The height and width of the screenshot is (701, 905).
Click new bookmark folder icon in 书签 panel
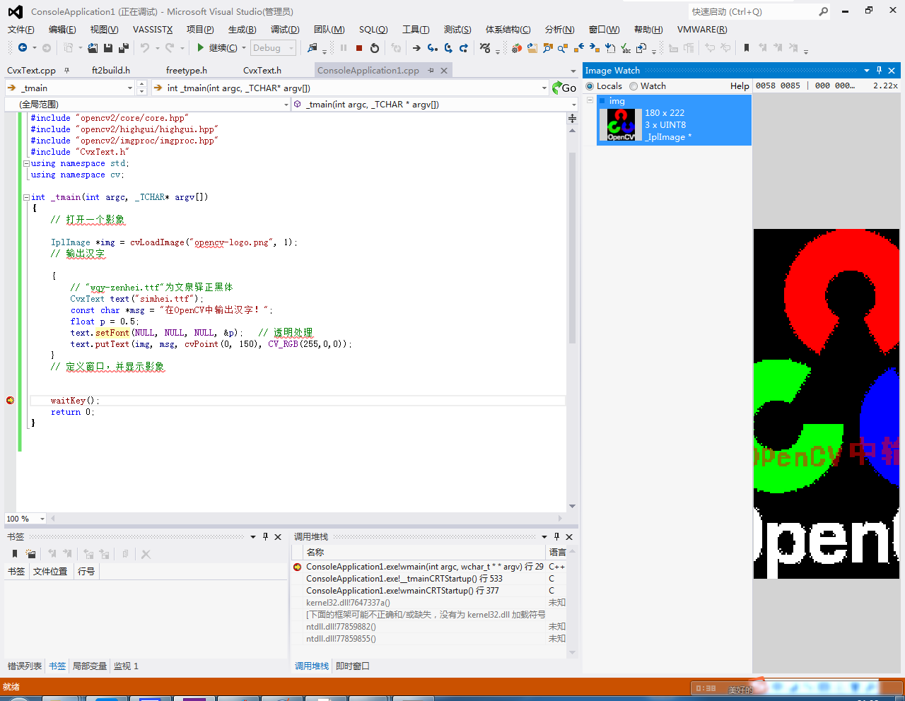click(x=30, y=554)
